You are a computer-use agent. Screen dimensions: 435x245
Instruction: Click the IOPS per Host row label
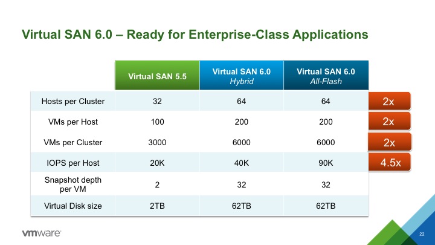tap(73, 163)
